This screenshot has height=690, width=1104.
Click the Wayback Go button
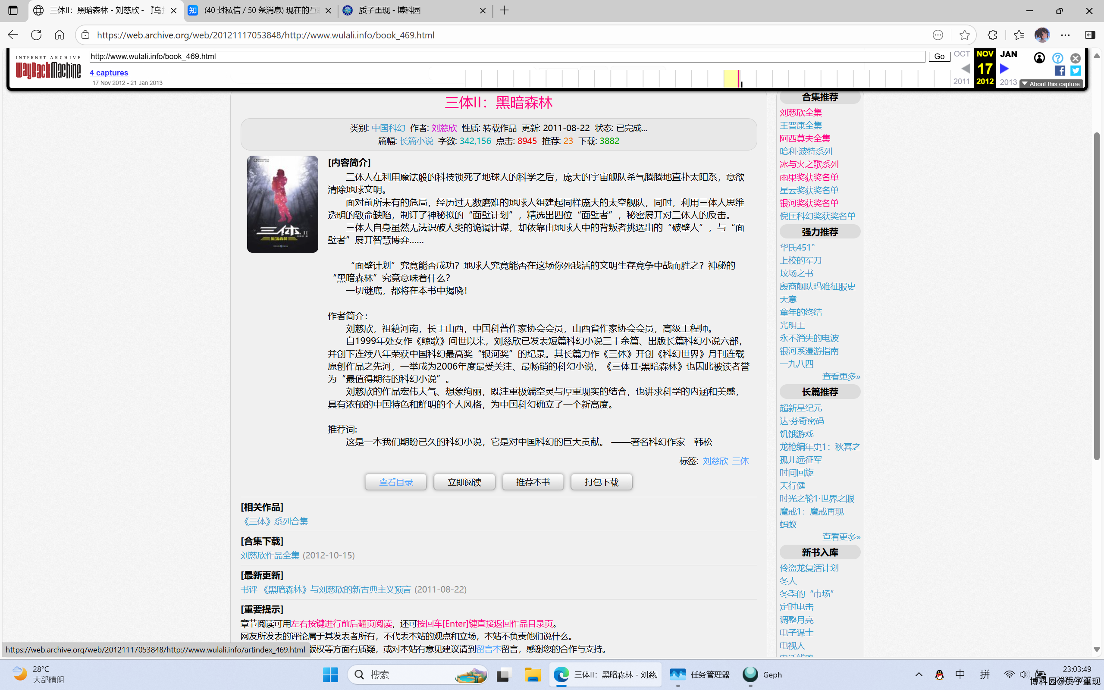(x=939, y=56)
